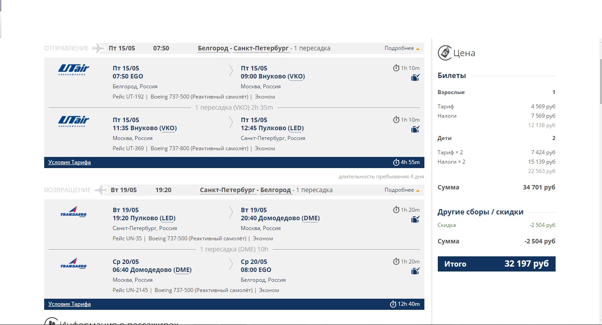Click the Внуково (VKO) arrival airport name
Viewport: 602px width, 325px height.
click(x=273, y=76)
